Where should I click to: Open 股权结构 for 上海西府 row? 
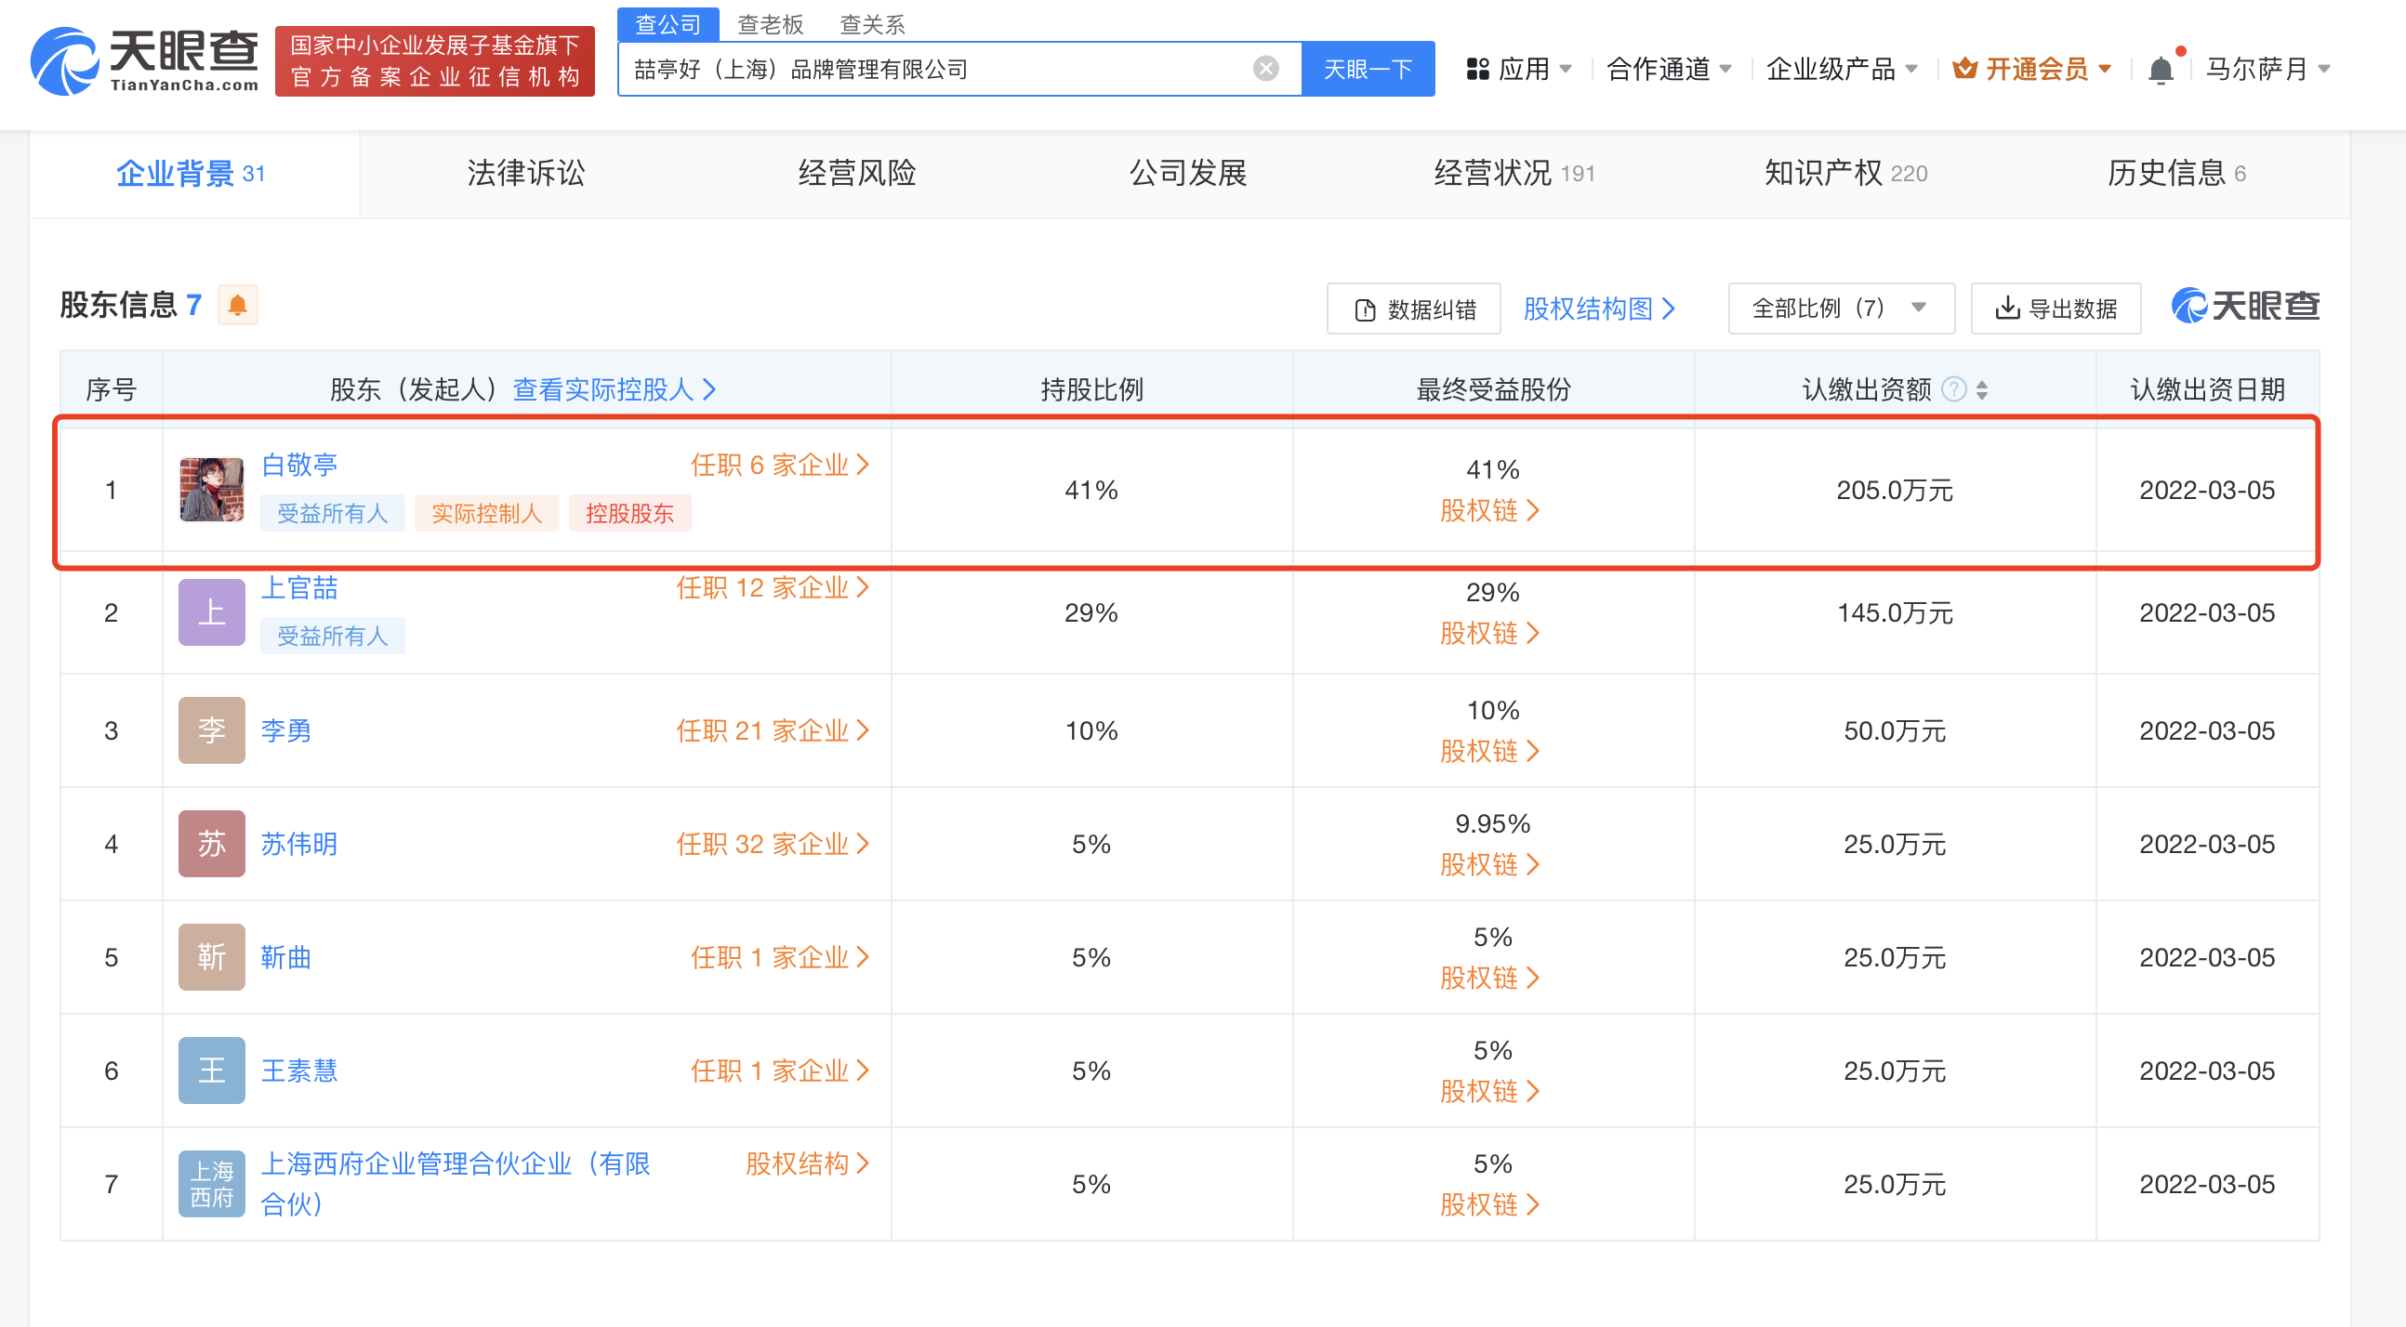click(x=808, y=1163)
